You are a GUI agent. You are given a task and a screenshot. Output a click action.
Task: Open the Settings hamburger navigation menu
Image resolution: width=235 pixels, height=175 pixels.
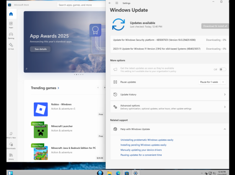(117, 3)
